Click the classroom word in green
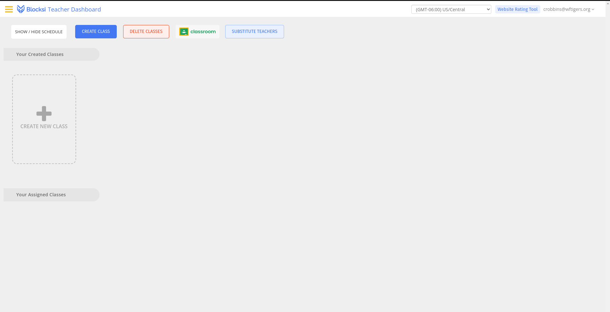610x312 pixels. tap(203, 32)
